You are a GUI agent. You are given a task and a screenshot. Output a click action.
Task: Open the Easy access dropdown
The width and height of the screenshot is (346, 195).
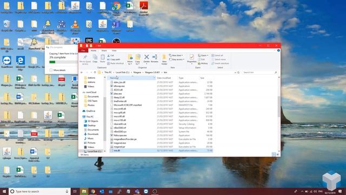click(177, 60)
